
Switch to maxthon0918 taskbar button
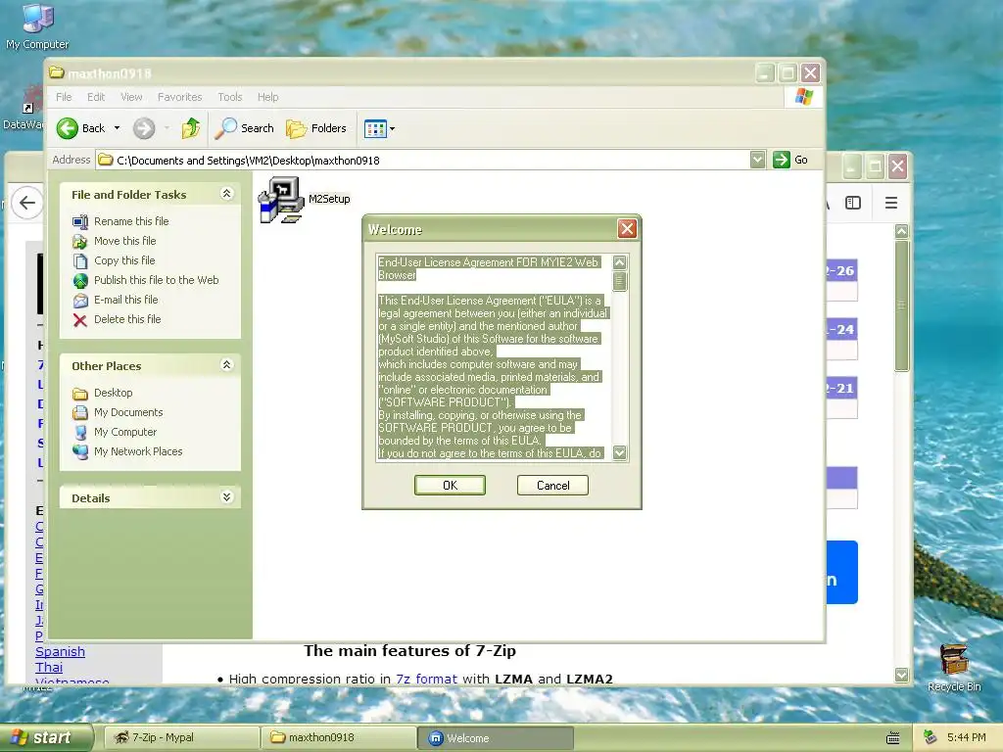pos(339,738)
